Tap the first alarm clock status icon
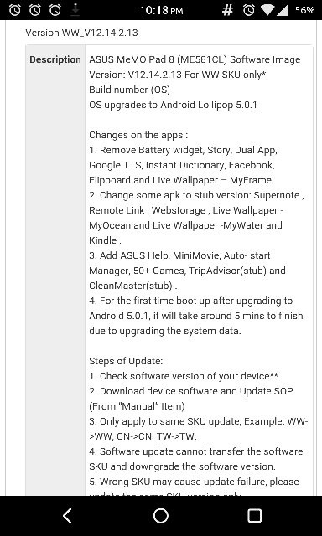Image resolution: width=322 pixels, height=536 pixels. 14,10
